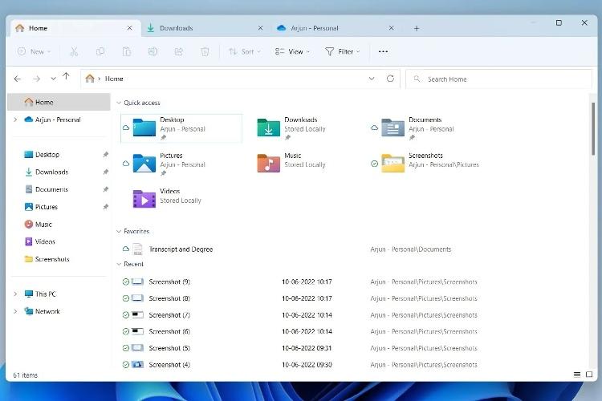Select Home in the navigation pane
The image size is (602, 401).
tap(59, 102)
